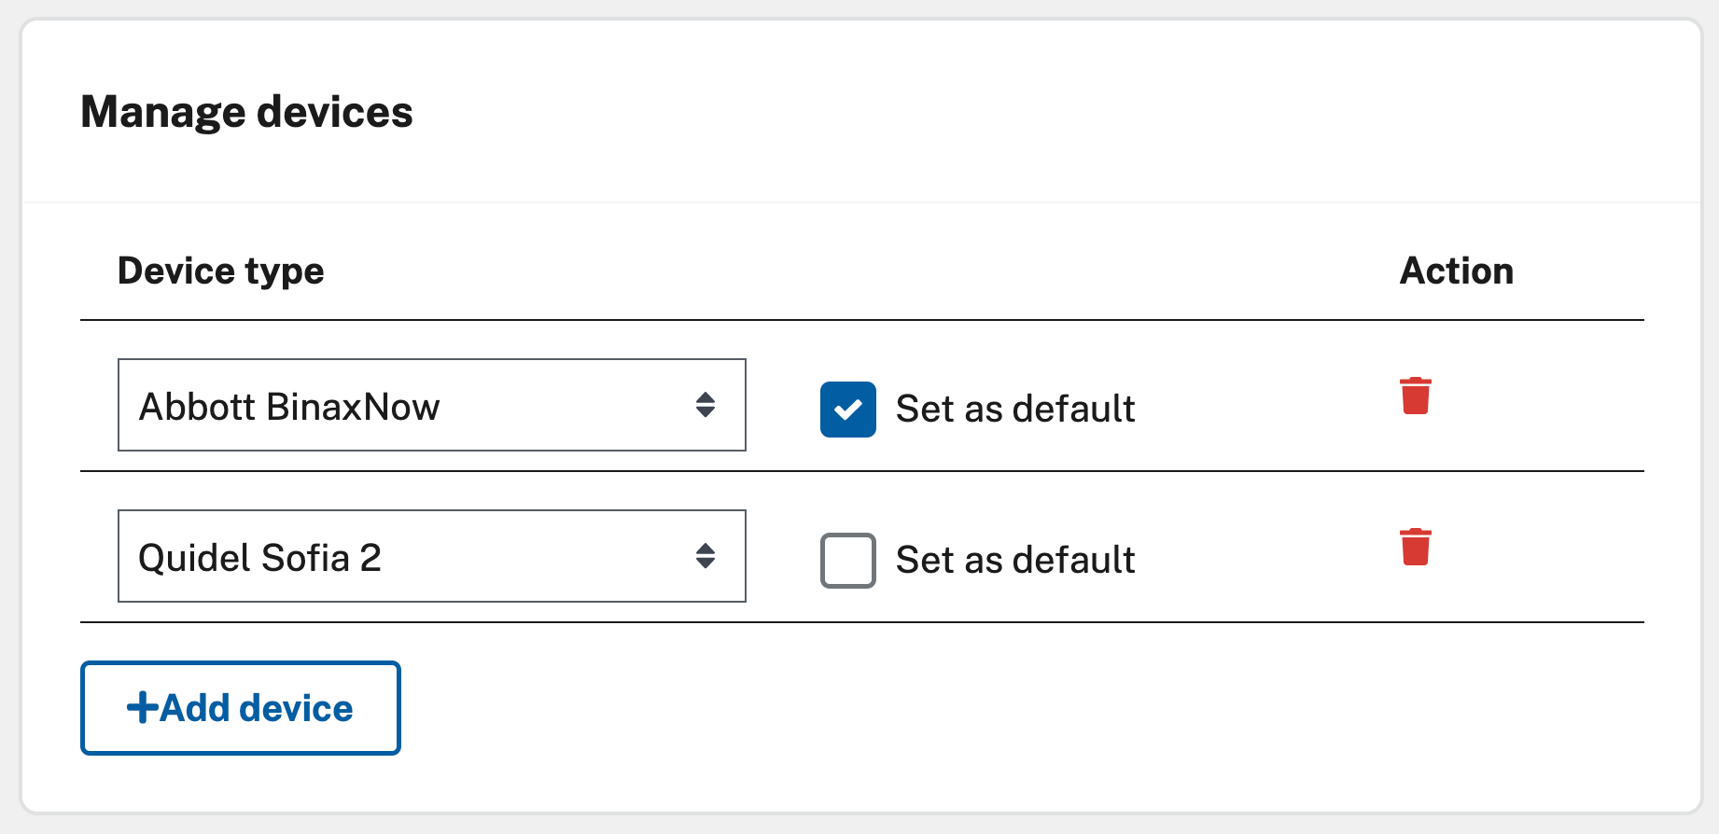
Task: Click the Manage devices title
Action: pos(247,111)
